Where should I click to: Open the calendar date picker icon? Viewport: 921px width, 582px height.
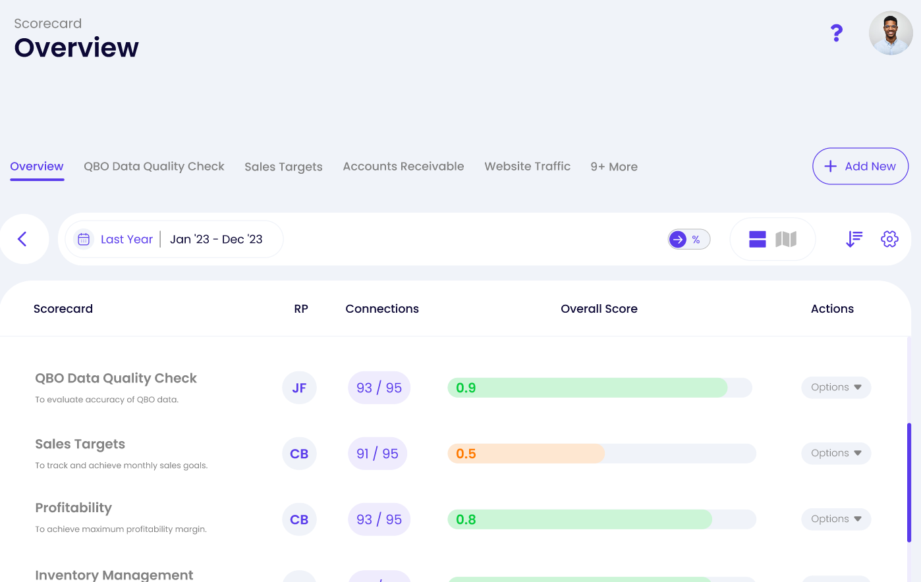(x=84, y=239)
